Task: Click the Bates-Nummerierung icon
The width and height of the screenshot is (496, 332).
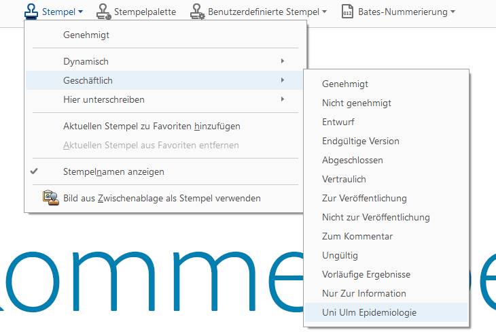Action: click(x=347, y=12)
